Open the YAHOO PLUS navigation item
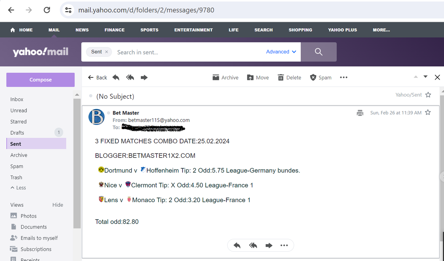The width and height of the screenshot is (444, 261). coord(343,30)
